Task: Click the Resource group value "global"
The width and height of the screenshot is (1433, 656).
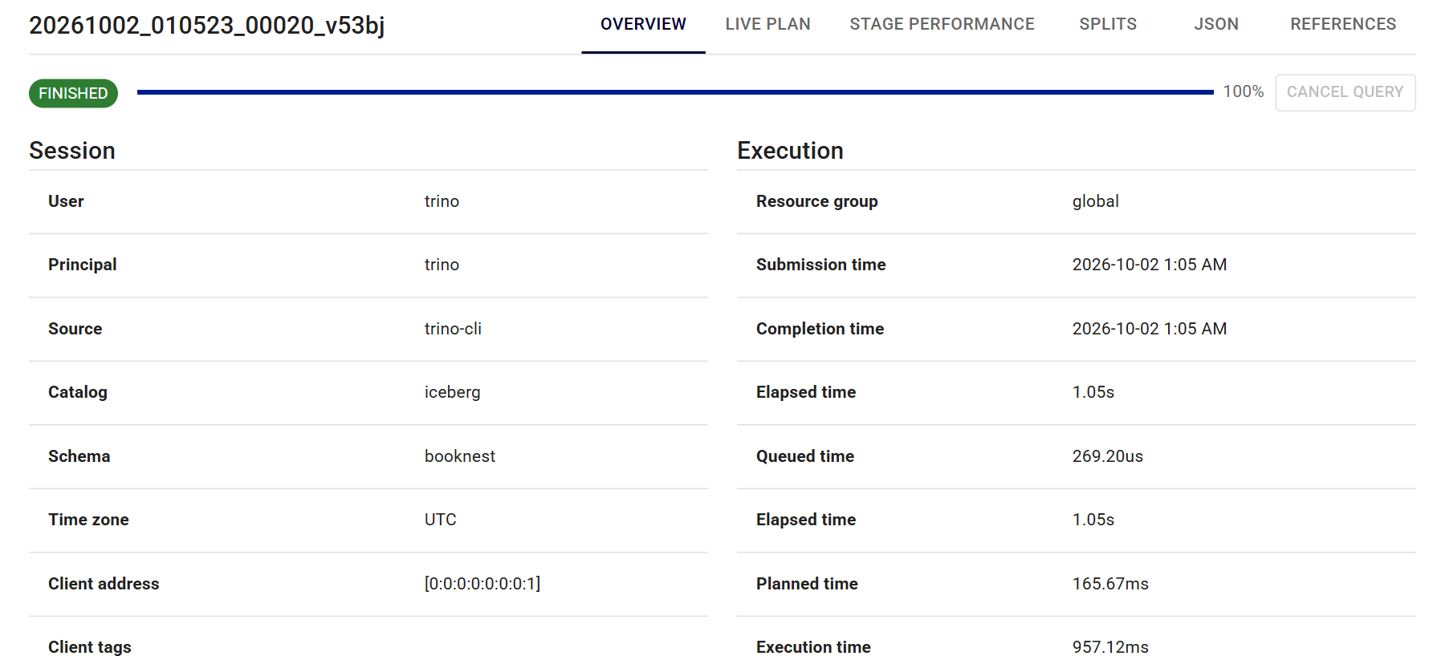Action: pos(1095,201)
